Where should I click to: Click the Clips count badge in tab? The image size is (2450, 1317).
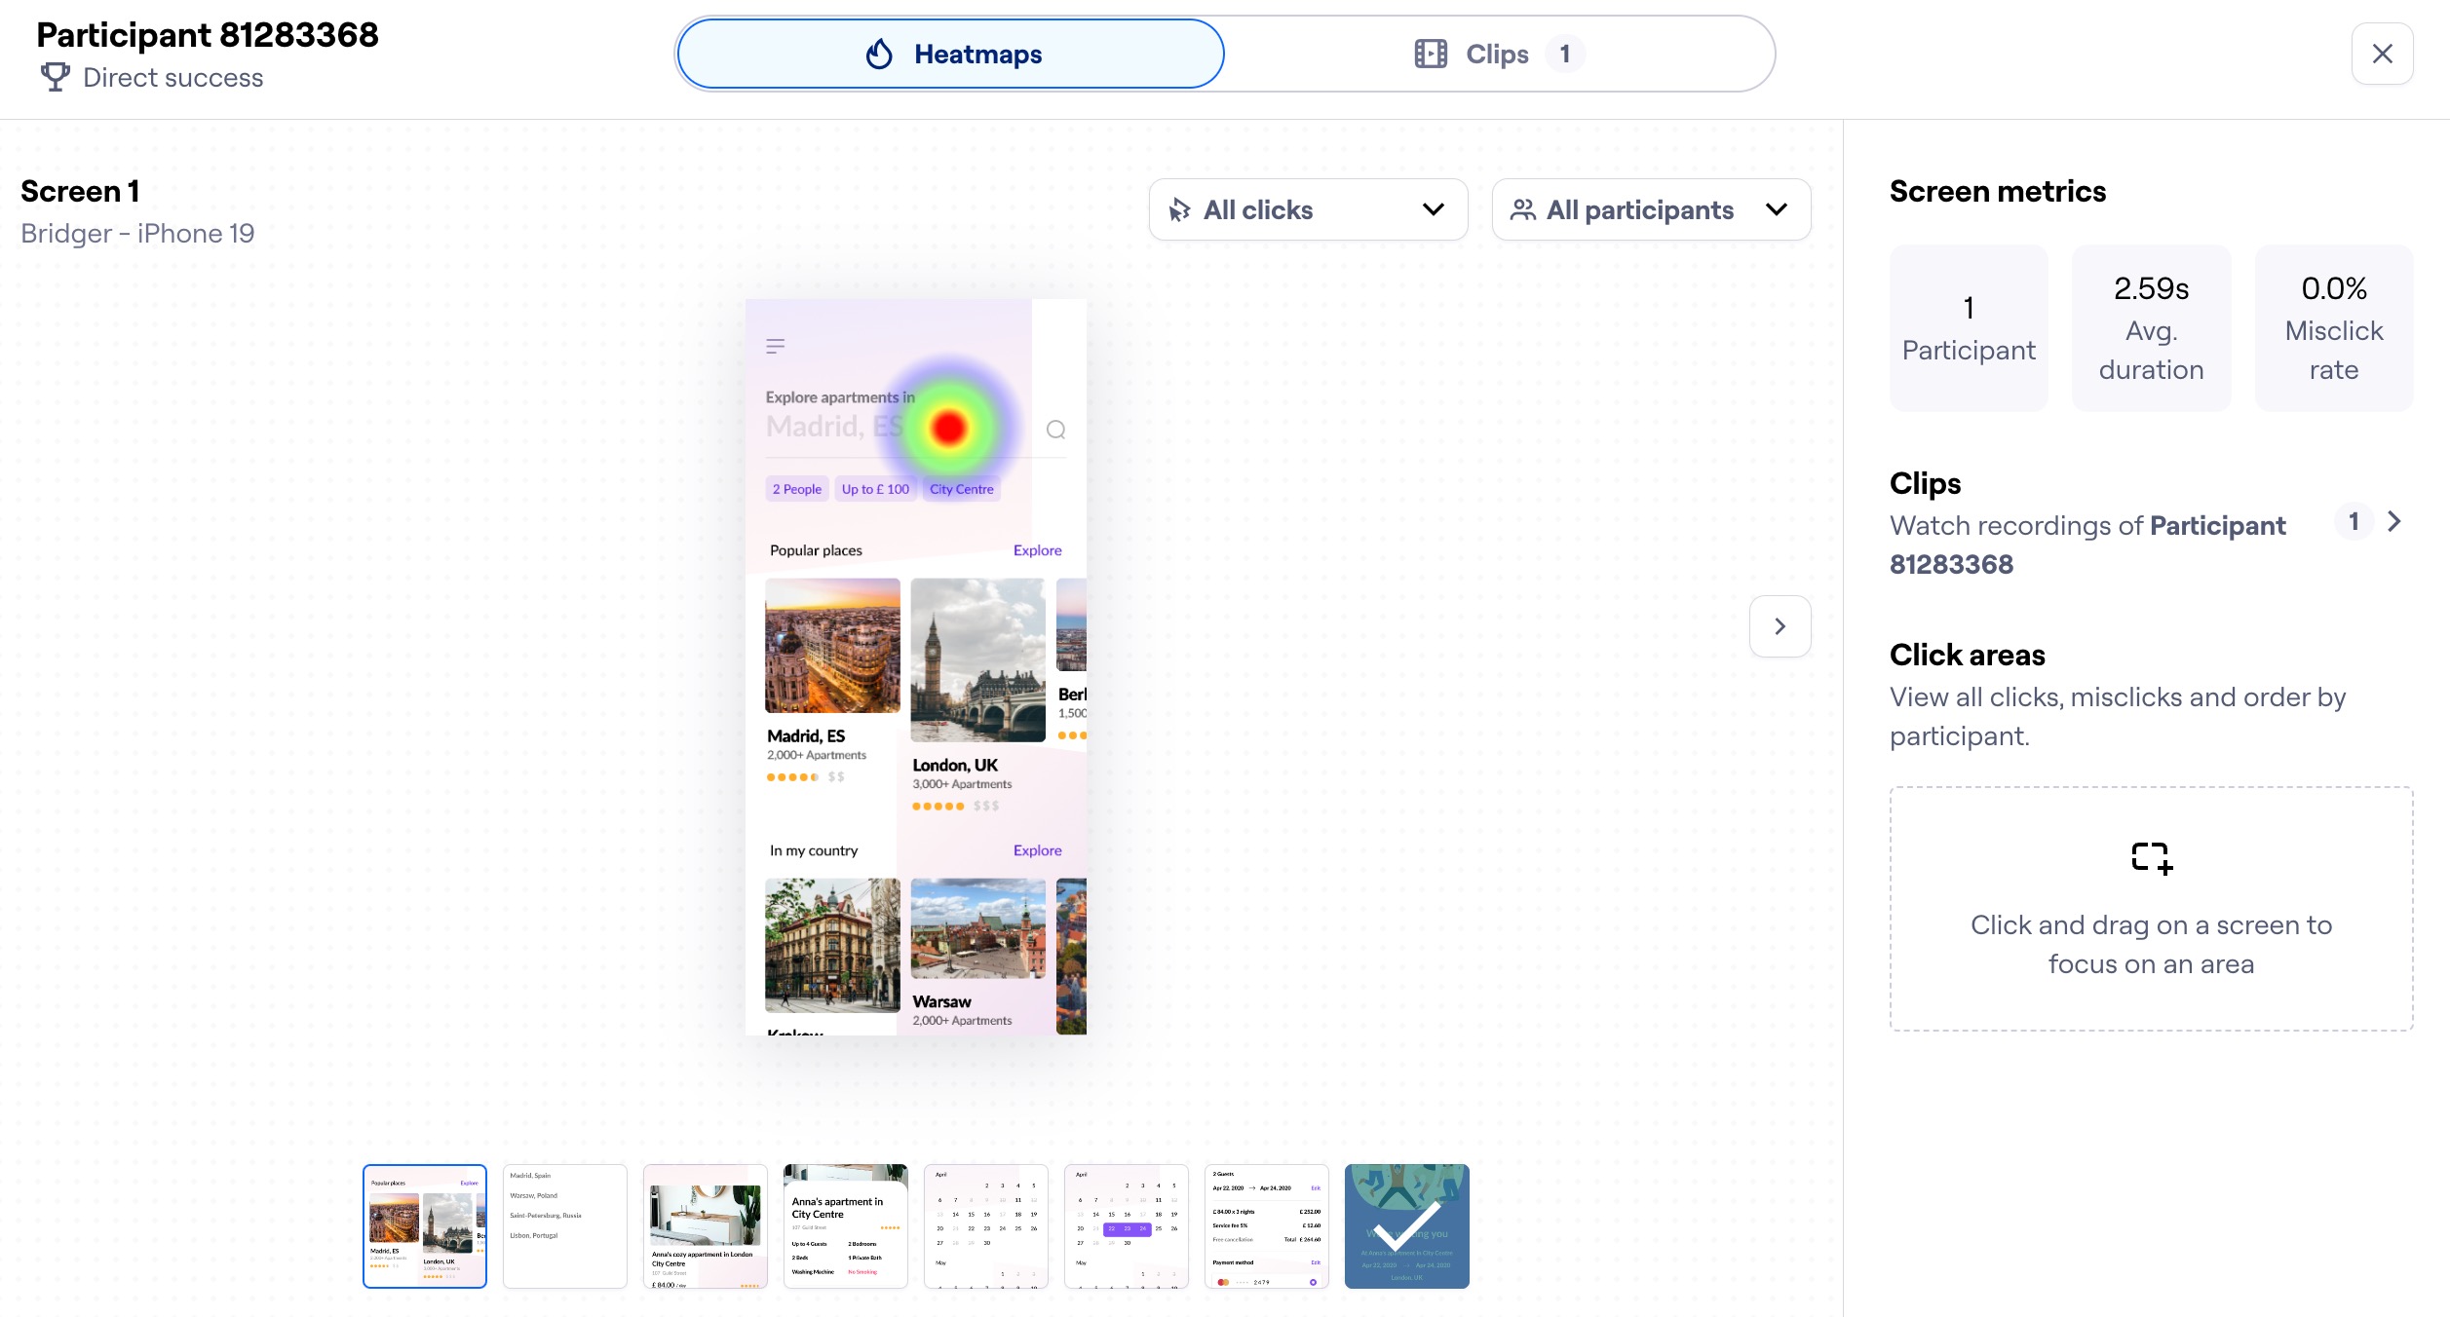click(x=1565, y=54)
